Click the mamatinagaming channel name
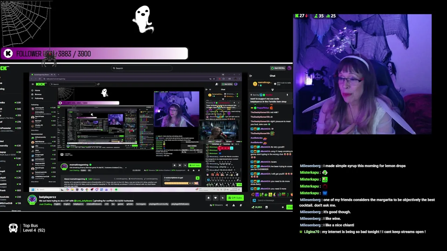The width and height of the screenshot is (447, 251). pos(79,165)
